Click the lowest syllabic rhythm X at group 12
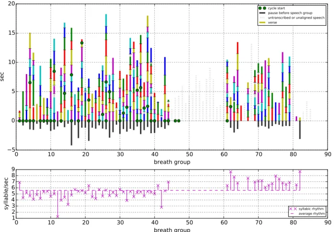 tap(57, 217)
